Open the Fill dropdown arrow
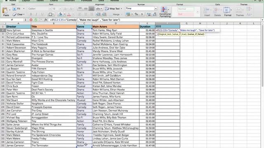264x148 pixels. 24,9
